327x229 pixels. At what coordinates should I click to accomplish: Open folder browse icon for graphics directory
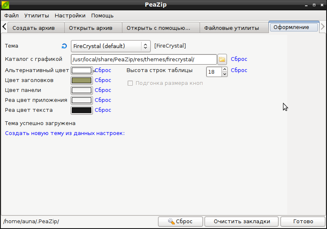tap(222, 59)
